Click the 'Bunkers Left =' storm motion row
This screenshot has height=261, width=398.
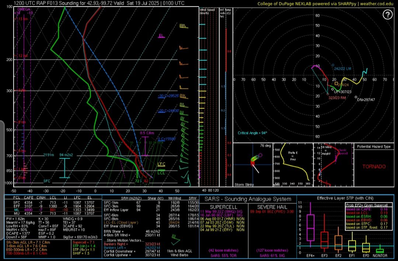tap(132, 247)
